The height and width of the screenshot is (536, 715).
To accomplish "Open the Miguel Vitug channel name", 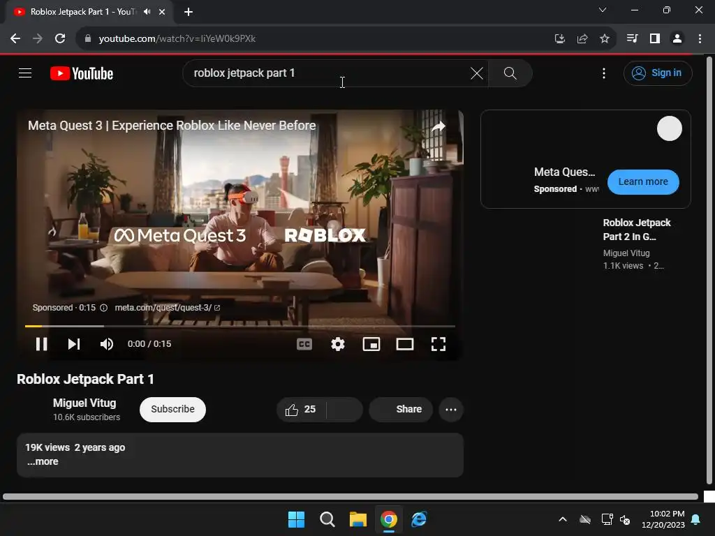I will click(84, 403).
